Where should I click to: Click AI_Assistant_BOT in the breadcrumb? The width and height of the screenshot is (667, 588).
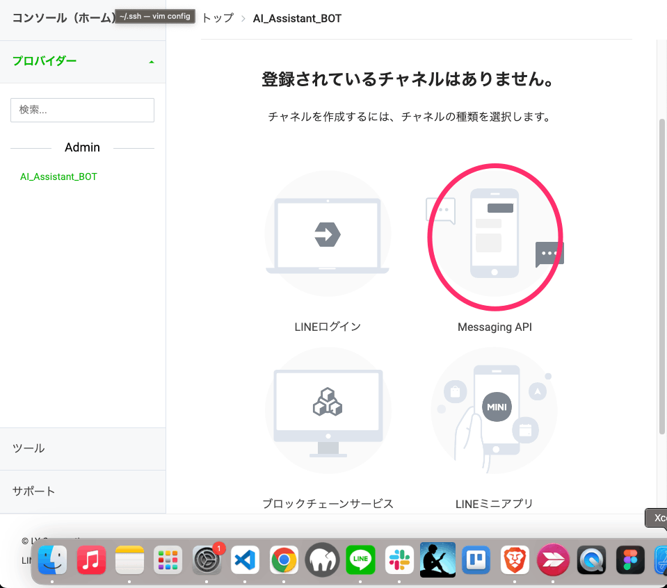298,18
